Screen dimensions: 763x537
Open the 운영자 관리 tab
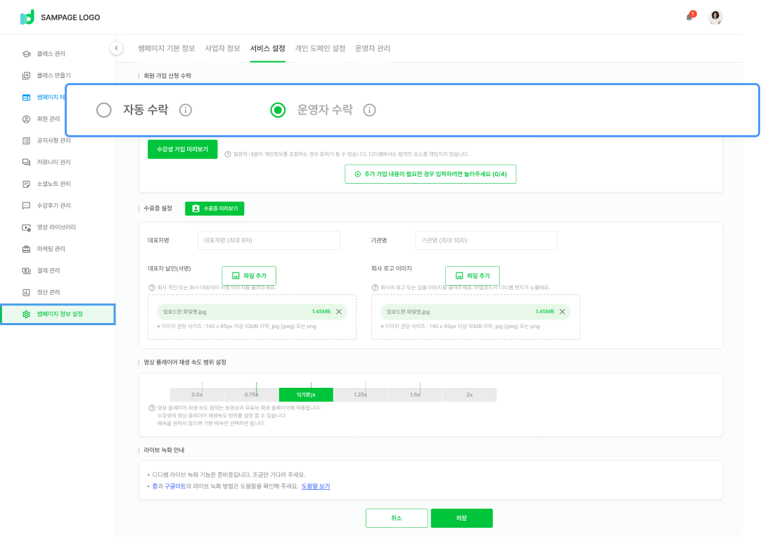[x=373, y=49]
